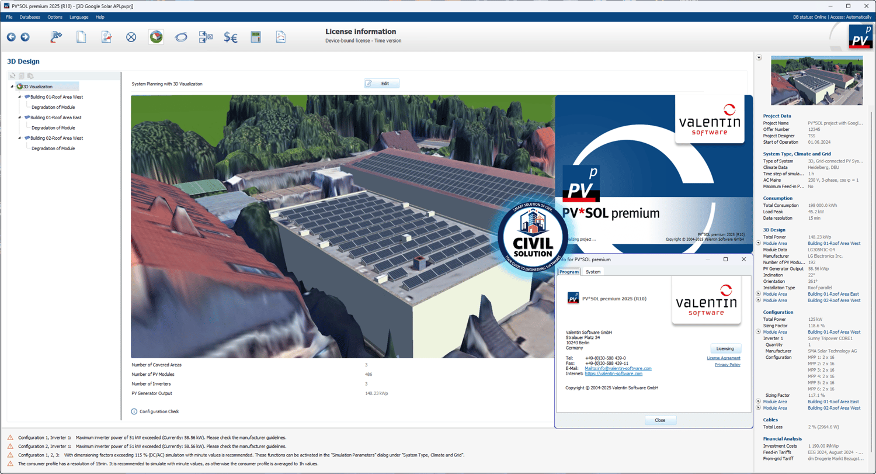Viewport: 876px width, 474px height.
Task: Close the info dialog with Close button
Action: [660, 420]
